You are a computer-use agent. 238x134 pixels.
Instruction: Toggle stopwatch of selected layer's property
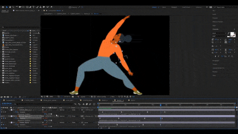(x=16, y=118)
